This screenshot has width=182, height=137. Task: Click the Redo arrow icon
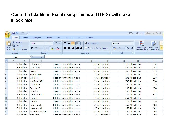(22, 33)
